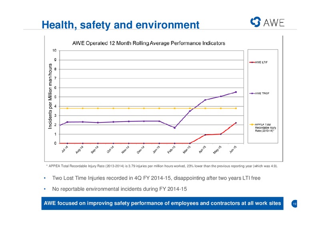The image size is (320, 226).
Task: Click the blue banner 'AWE focused on improving safety performance'
Action: coord(162,203)
